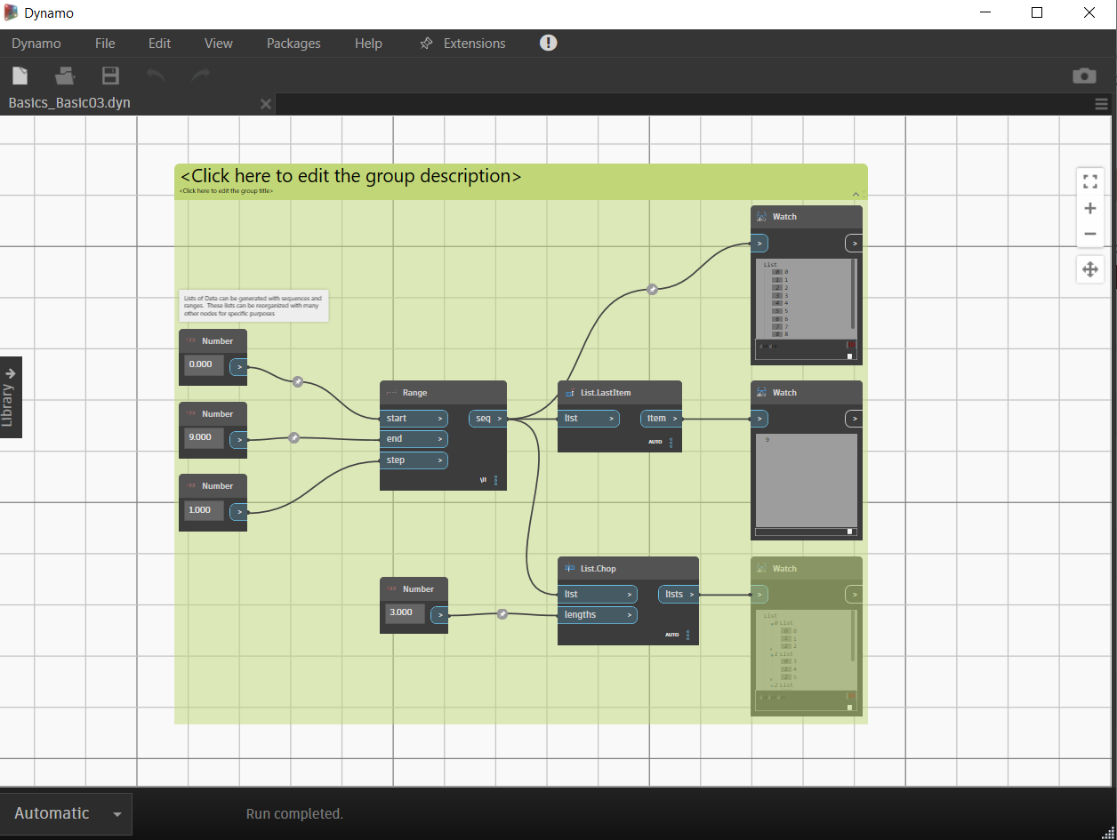Image resolution: width=1117 pixels, height=840 pixels.
Task: Edit the 9.000 Number value field
Action: point(205,437)
